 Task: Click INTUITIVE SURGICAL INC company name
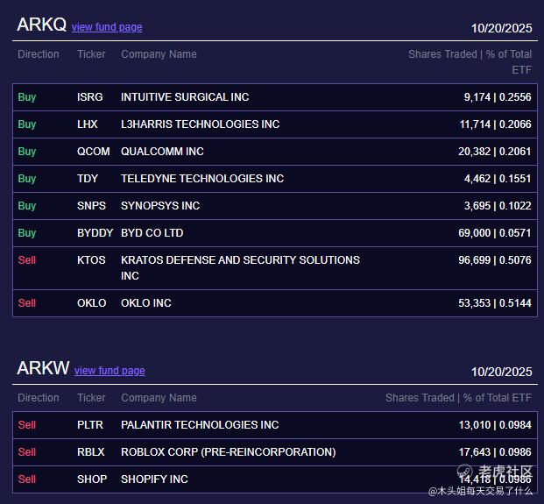click(x=185, y=97)
